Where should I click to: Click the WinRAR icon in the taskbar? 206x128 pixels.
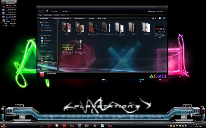(x=87, y=126)
